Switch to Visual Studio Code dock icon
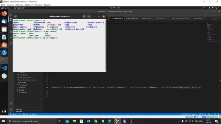 coord(4,68)
